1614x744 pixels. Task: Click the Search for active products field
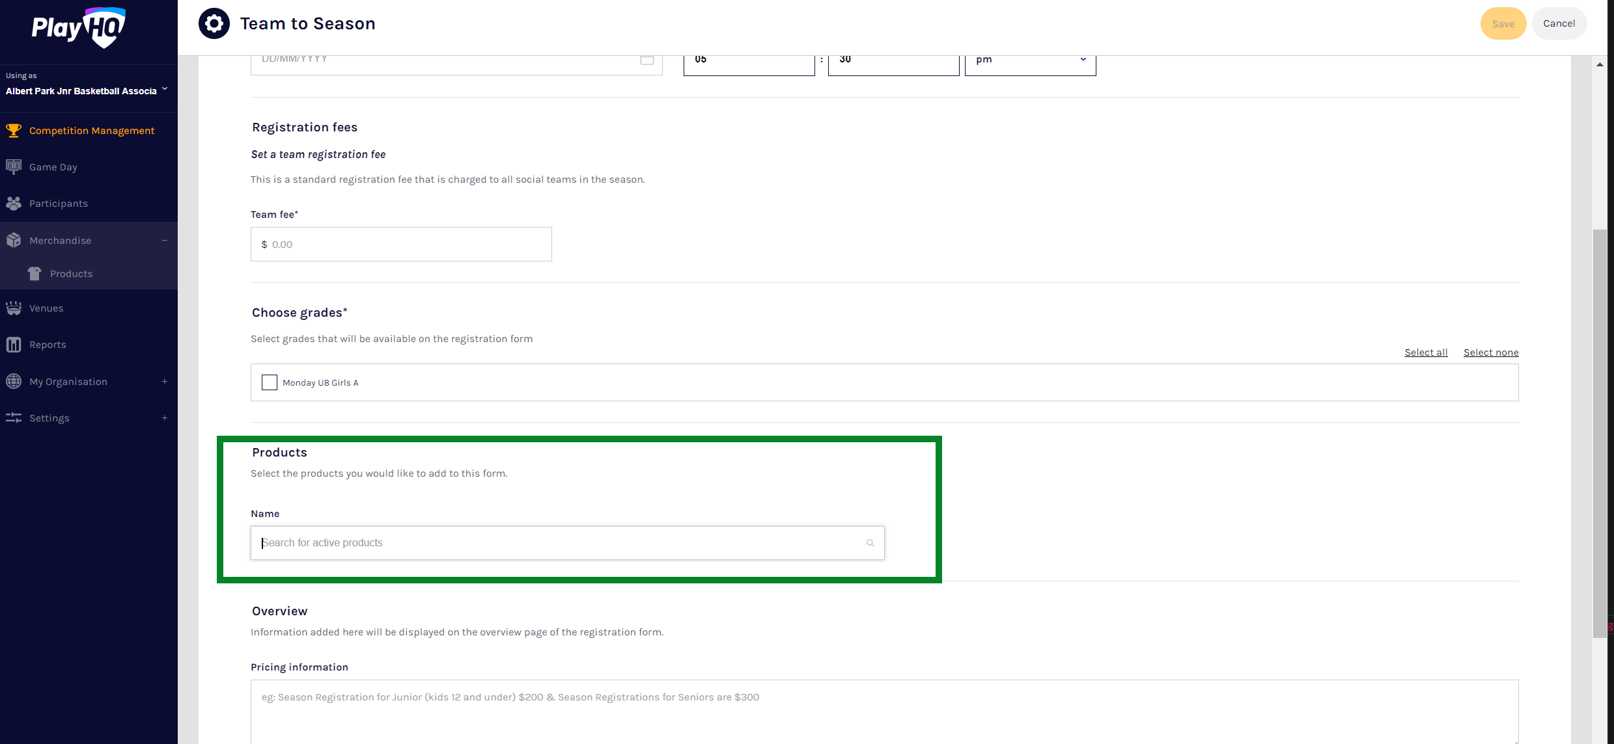[x=560, y=543]
